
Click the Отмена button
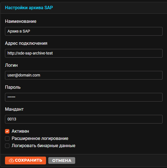click(x=62, y=160)
